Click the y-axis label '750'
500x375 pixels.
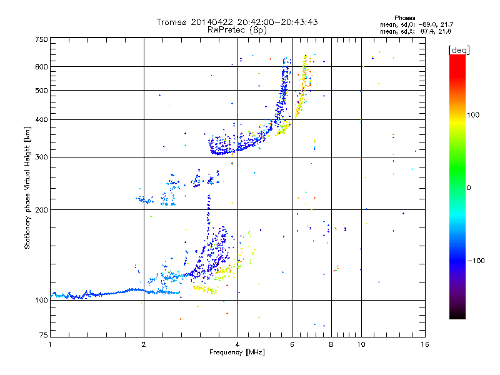[x=41, y=39]
